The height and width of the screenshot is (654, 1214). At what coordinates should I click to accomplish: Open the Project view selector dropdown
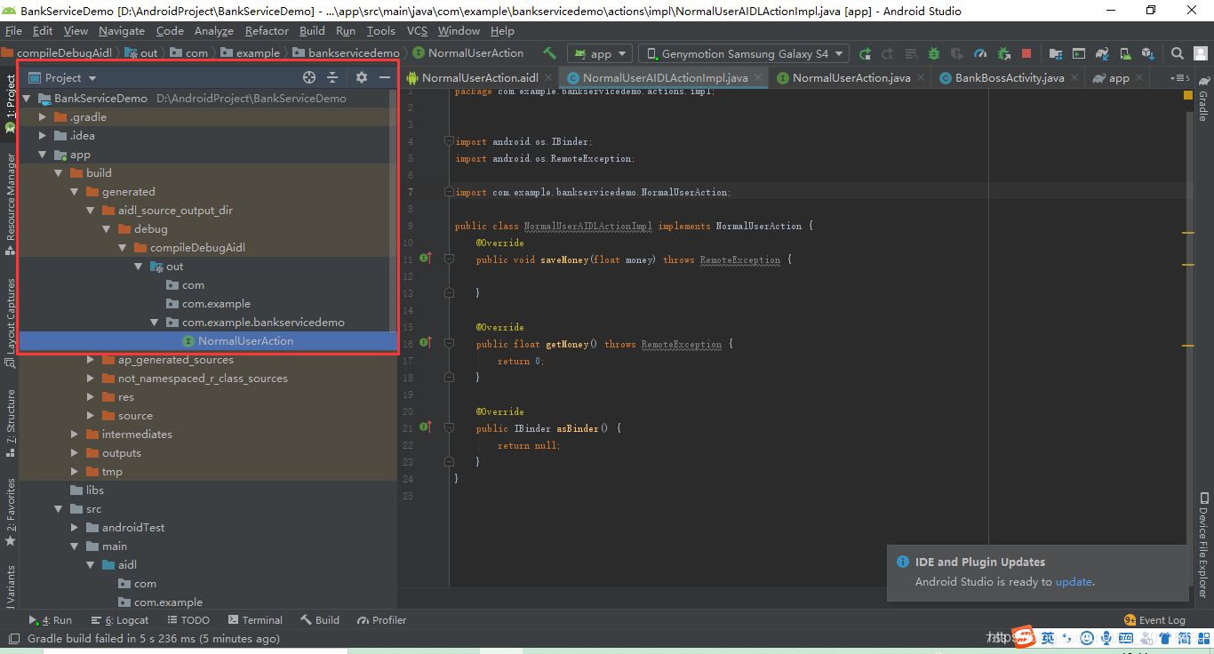(62, 77)
